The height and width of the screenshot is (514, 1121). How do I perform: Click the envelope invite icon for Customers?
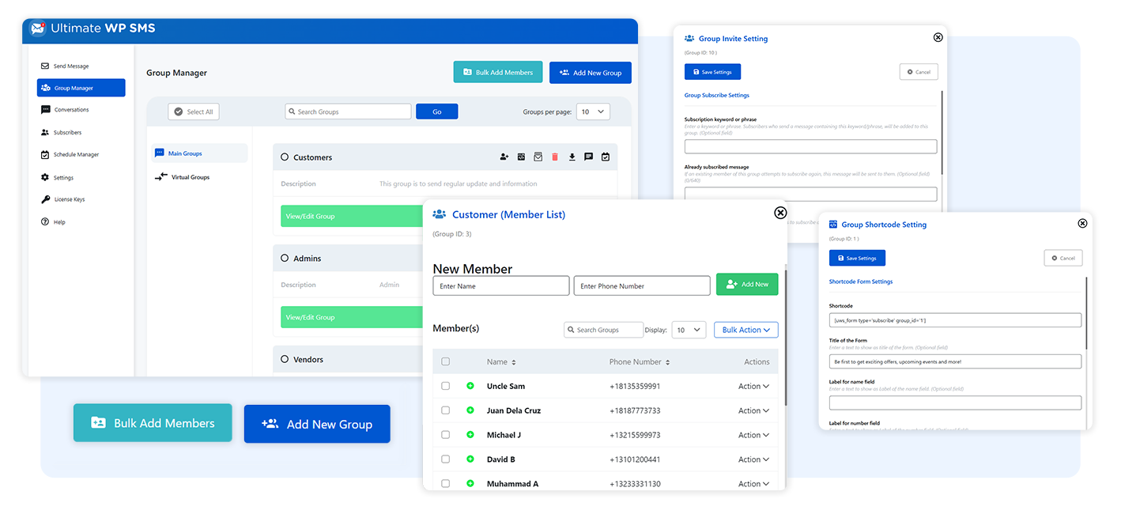(538, 157)
